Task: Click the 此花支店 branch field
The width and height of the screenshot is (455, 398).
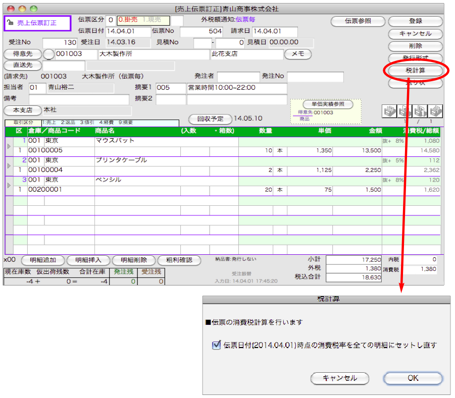Action: click(x=246, y=54)
